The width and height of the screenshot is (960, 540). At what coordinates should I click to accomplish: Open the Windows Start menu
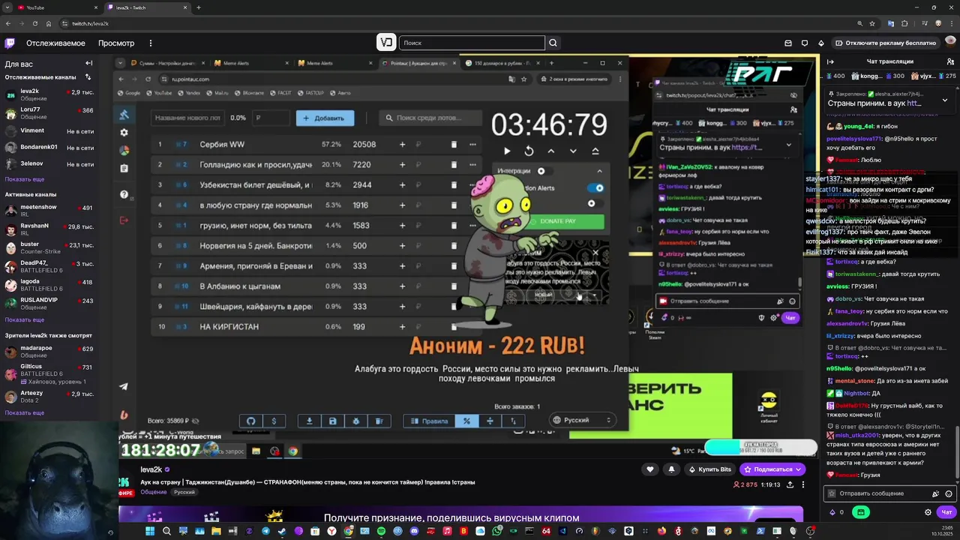click(149, 531)
